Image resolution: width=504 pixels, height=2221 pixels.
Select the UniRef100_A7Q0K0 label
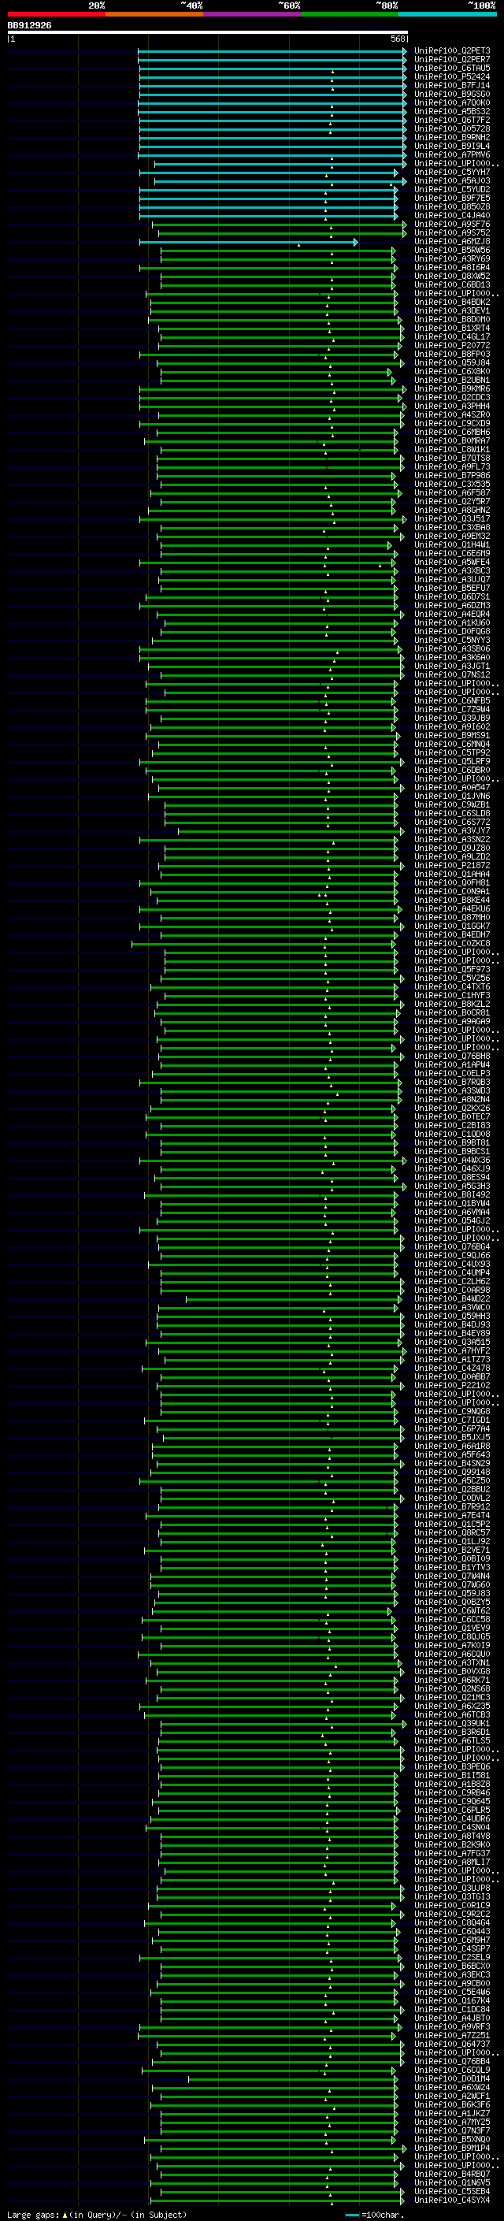click(452, 102)
